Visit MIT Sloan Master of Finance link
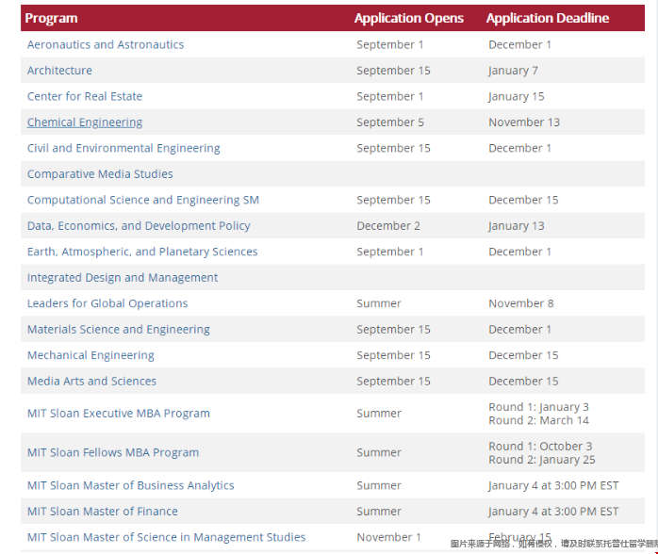Viewport: 658px width, 554px height. [103, 512]
